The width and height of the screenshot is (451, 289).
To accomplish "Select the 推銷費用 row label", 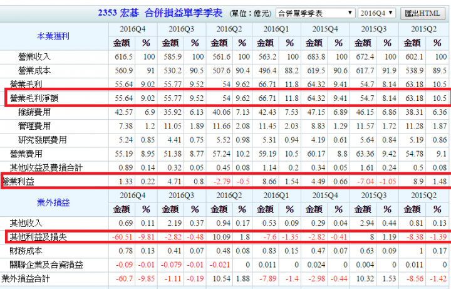I will tap(34, 112).
